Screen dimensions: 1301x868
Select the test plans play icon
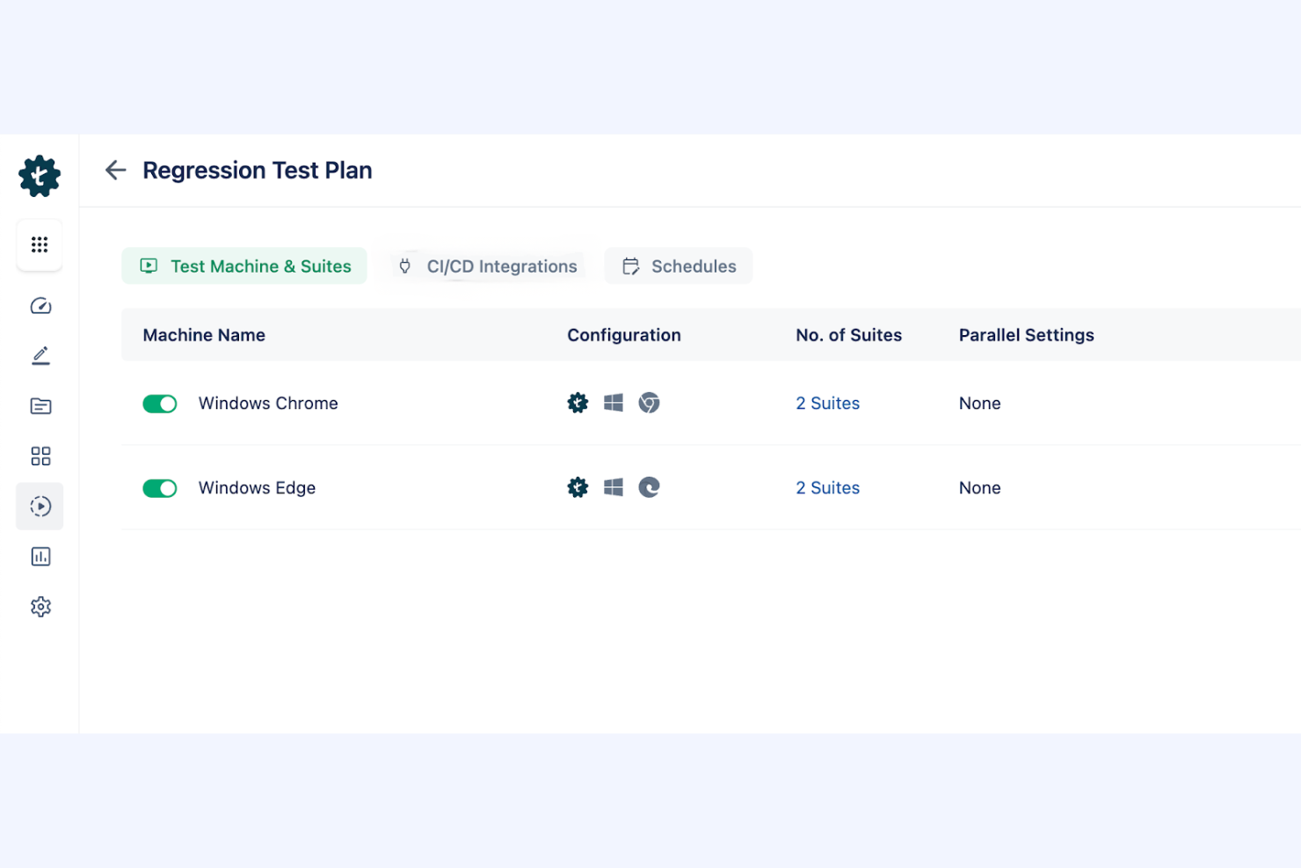(40, 506)
